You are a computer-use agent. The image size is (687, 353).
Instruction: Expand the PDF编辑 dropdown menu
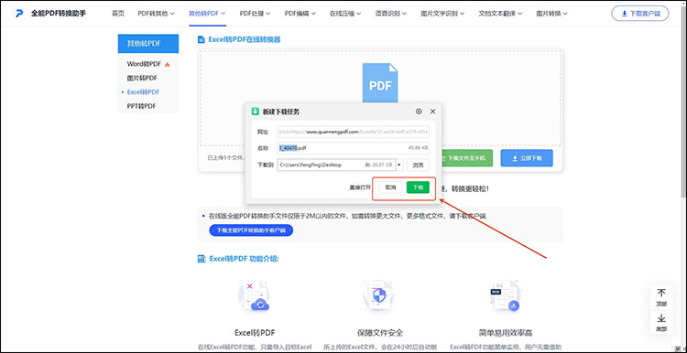(300, 14)
